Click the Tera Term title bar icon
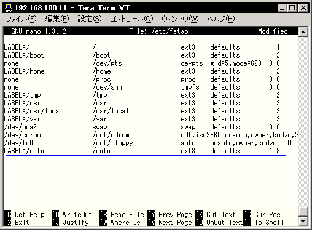 9,8
